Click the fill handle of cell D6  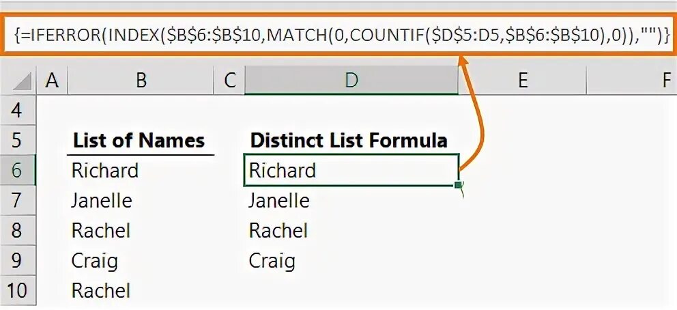point(457,185)
